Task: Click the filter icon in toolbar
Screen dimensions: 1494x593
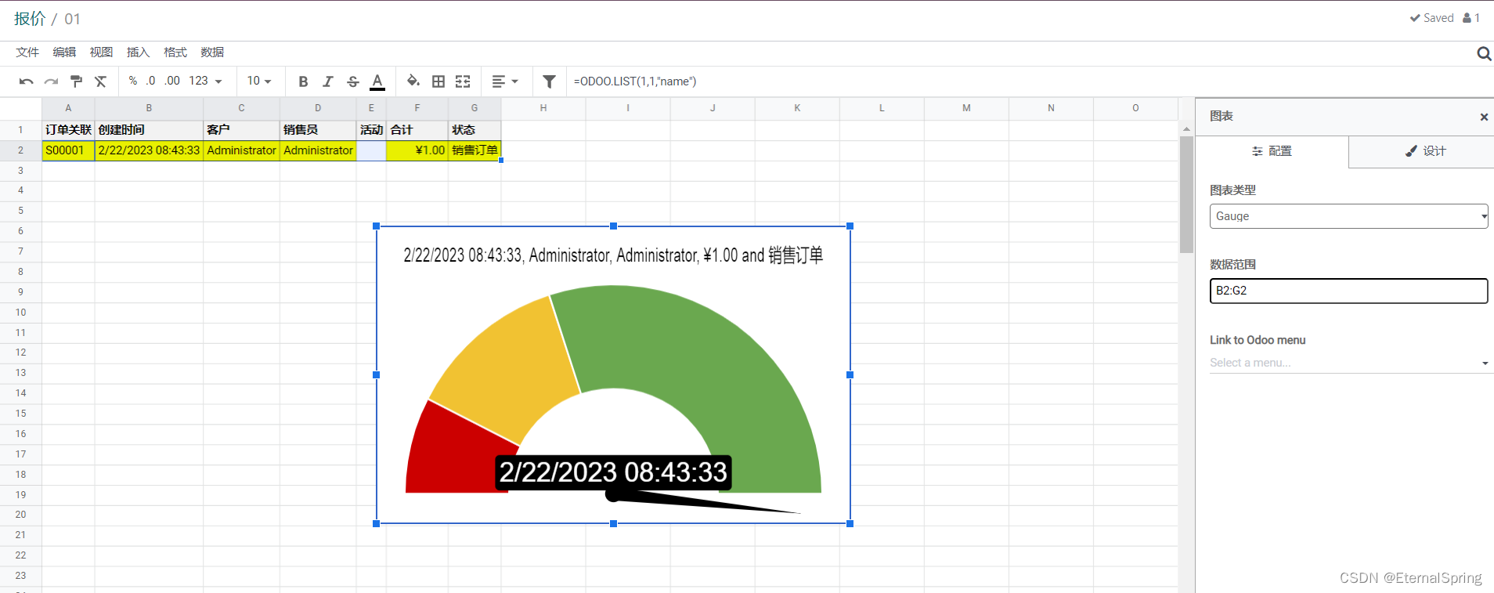Action: [x=549, y=81]
